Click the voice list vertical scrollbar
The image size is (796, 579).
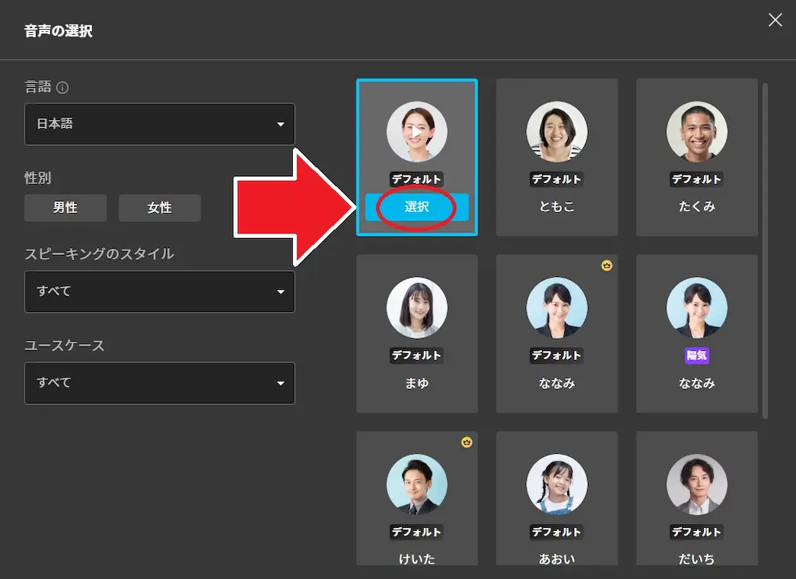(765, 251)
